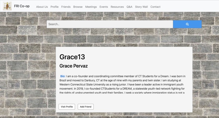Open the Resources page

[x=117, y=7]
